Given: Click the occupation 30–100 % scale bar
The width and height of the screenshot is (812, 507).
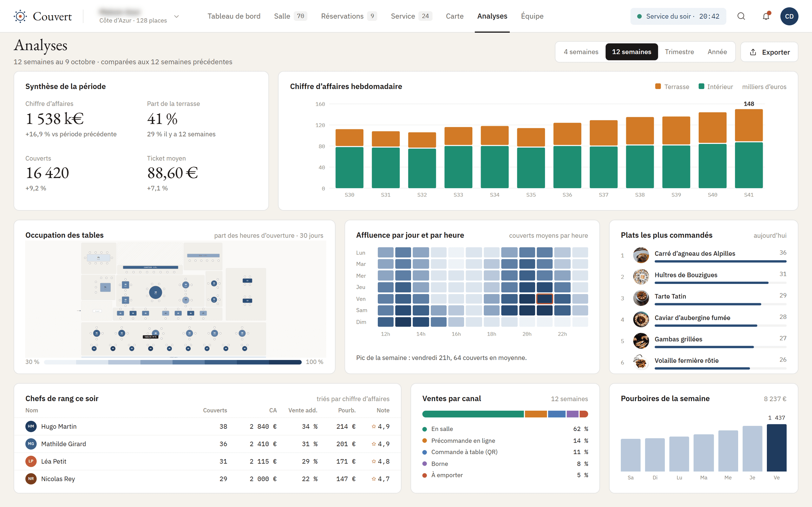Looking at the screenshot, I should click(173, 362).
